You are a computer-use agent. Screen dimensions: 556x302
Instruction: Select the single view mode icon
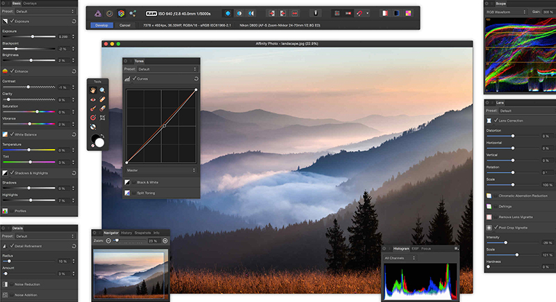[385, 13]
